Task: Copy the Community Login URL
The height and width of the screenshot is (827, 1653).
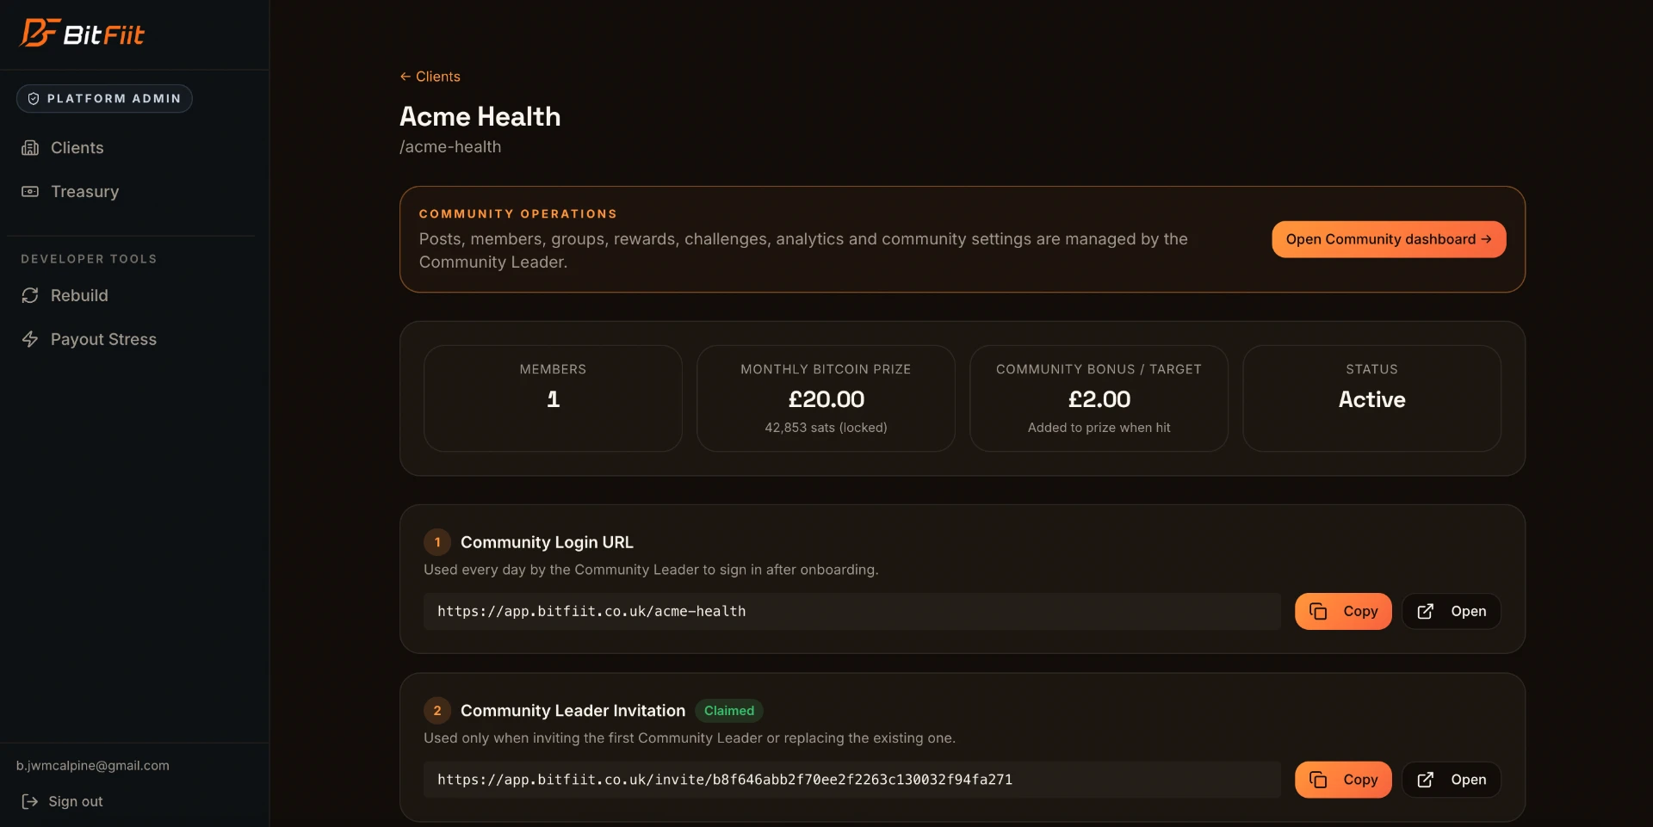Action: pos(1343,612)
